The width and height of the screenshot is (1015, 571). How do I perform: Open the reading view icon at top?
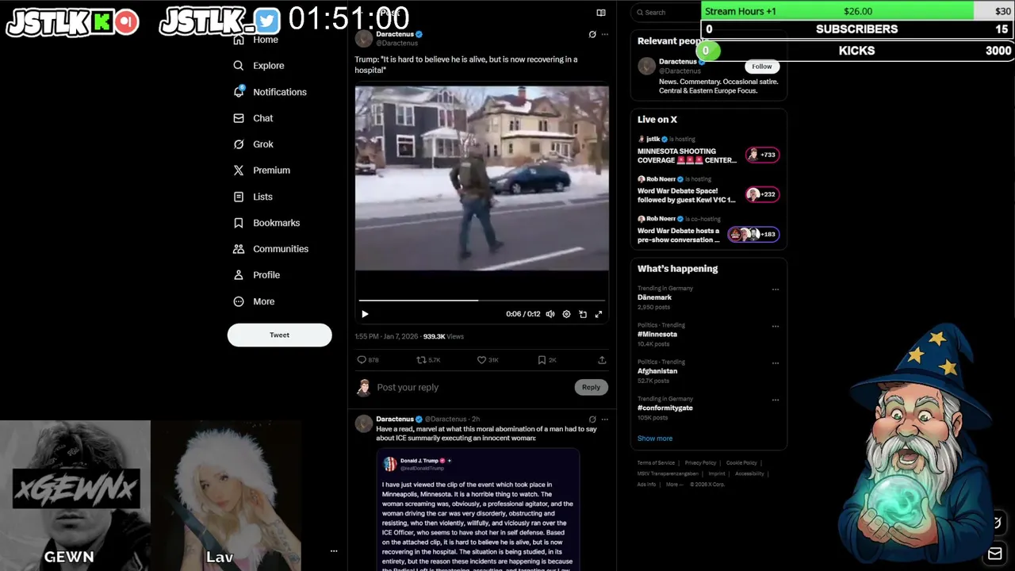[601, 13]
